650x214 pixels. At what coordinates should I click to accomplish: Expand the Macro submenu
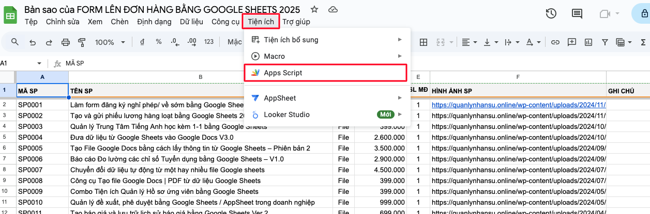tap(327, 56)
